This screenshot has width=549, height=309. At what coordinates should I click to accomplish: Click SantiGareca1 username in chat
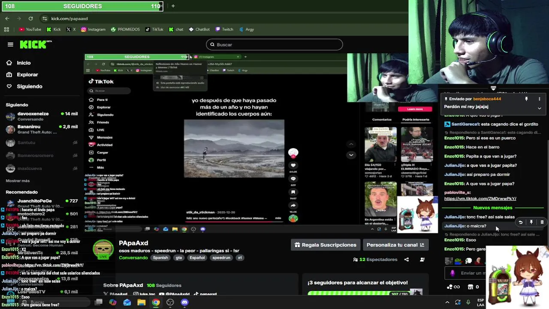[x=465, y=124]
